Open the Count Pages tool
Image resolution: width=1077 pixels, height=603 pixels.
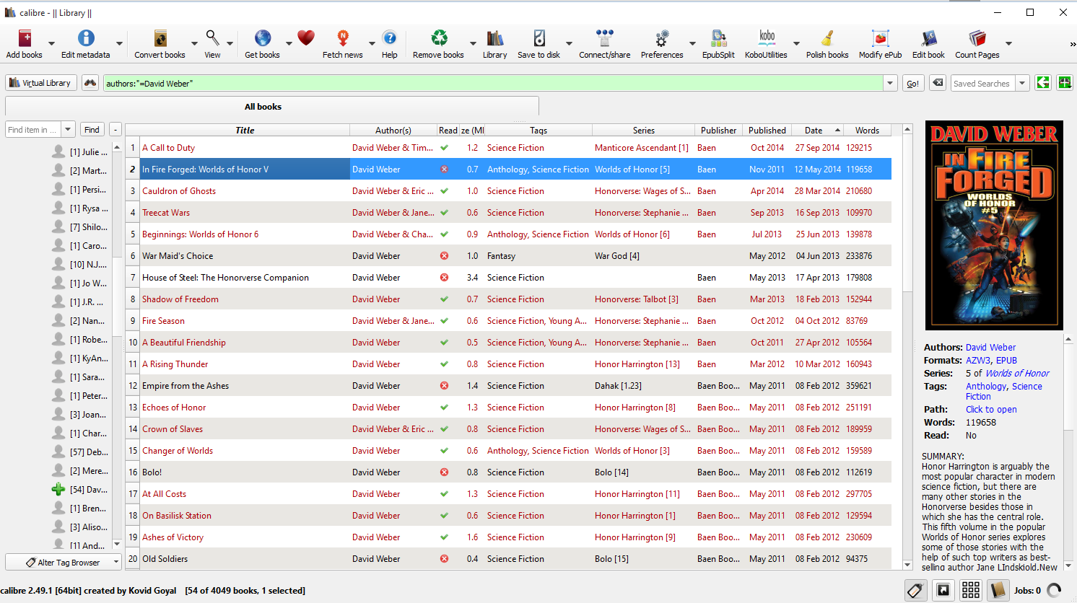[x=977, y=39]
